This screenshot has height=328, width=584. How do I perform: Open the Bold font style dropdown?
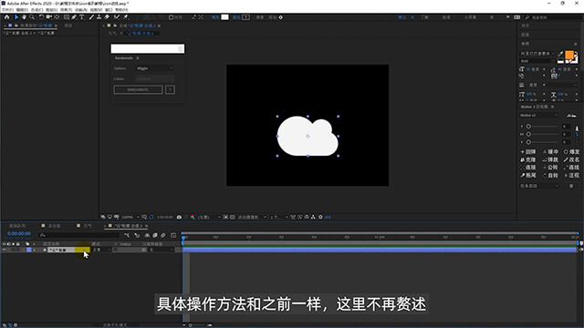537,61
